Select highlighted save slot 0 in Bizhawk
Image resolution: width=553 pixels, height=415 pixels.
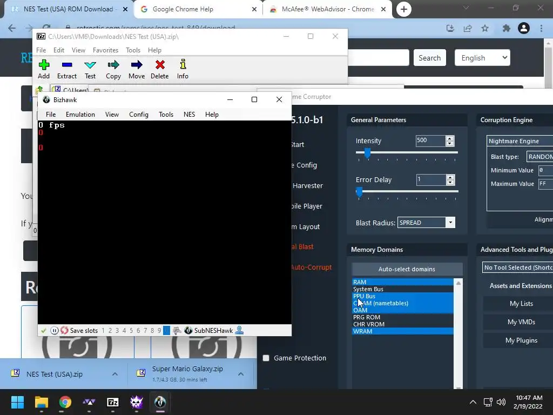[166, 331]
